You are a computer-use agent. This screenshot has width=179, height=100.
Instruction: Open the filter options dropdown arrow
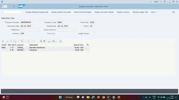[24, 41]
